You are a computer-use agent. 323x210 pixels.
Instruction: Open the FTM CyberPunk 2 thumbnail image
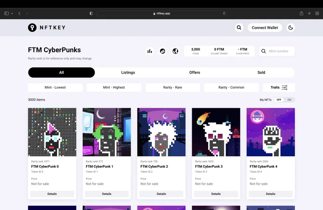click(161, 132)
